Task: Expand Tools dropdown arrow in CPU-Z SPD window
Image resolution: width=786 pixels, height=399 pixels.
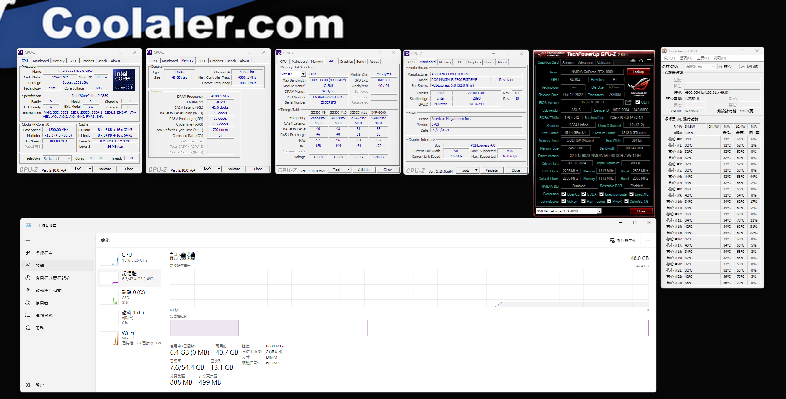Action: point(349,169)
